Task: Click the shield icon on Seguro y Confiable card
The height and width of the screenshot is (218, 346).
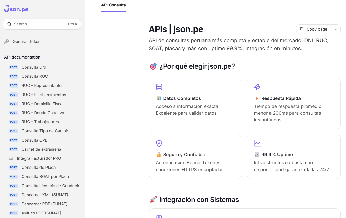Action: (x=159, y=143)
